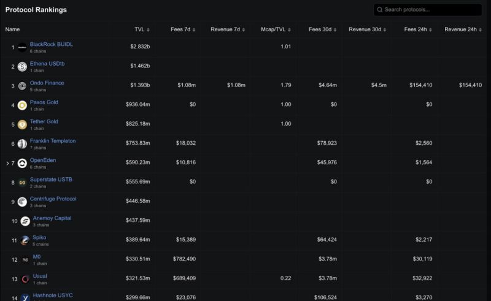The height and width of the screenshot is (301, 491).
Task: Open the Anemoy Capital protocol link
Action: (52, 218)
